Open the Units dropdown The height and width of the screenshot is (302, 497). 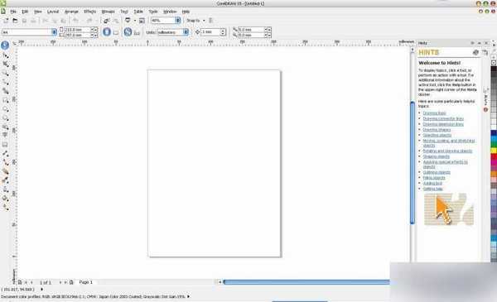point(186,32)
